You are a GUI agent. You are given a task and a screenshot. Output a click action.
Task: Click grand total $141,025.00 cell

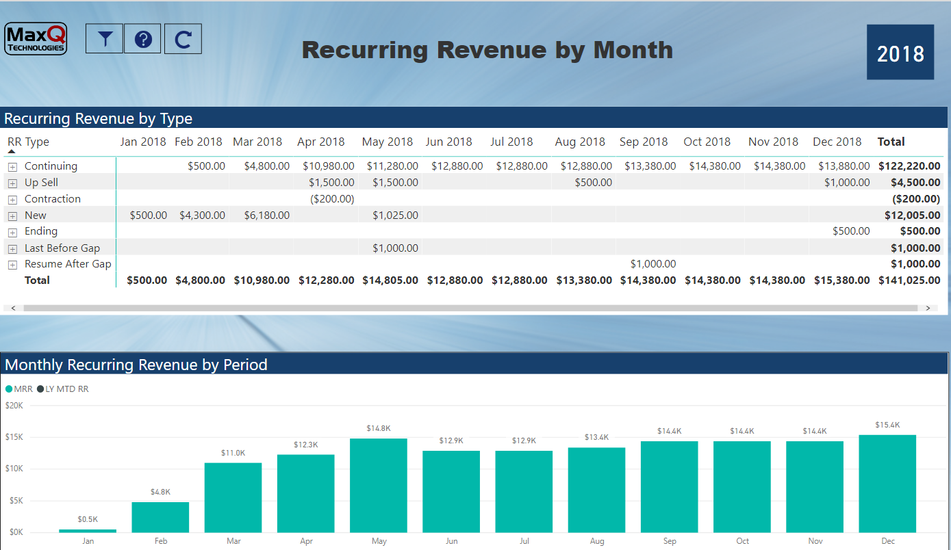909,280
